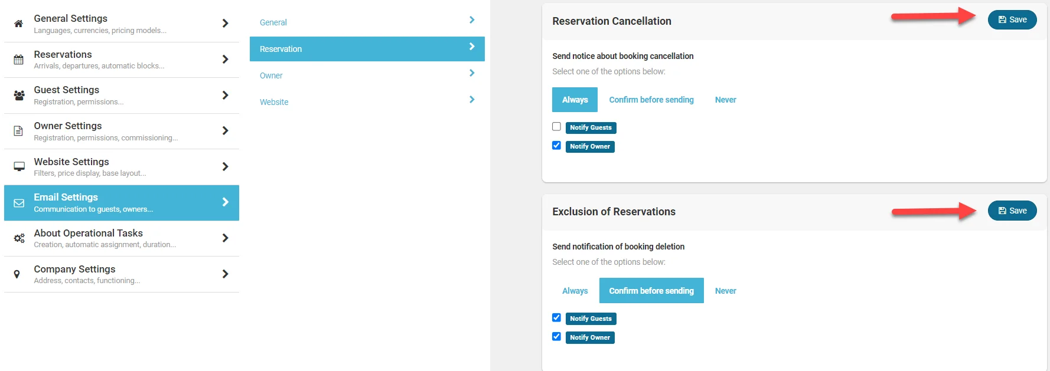Click the map pin icon beside Company Settings
This screenshot has width=1050, height=371.
(x=17, y=274)
